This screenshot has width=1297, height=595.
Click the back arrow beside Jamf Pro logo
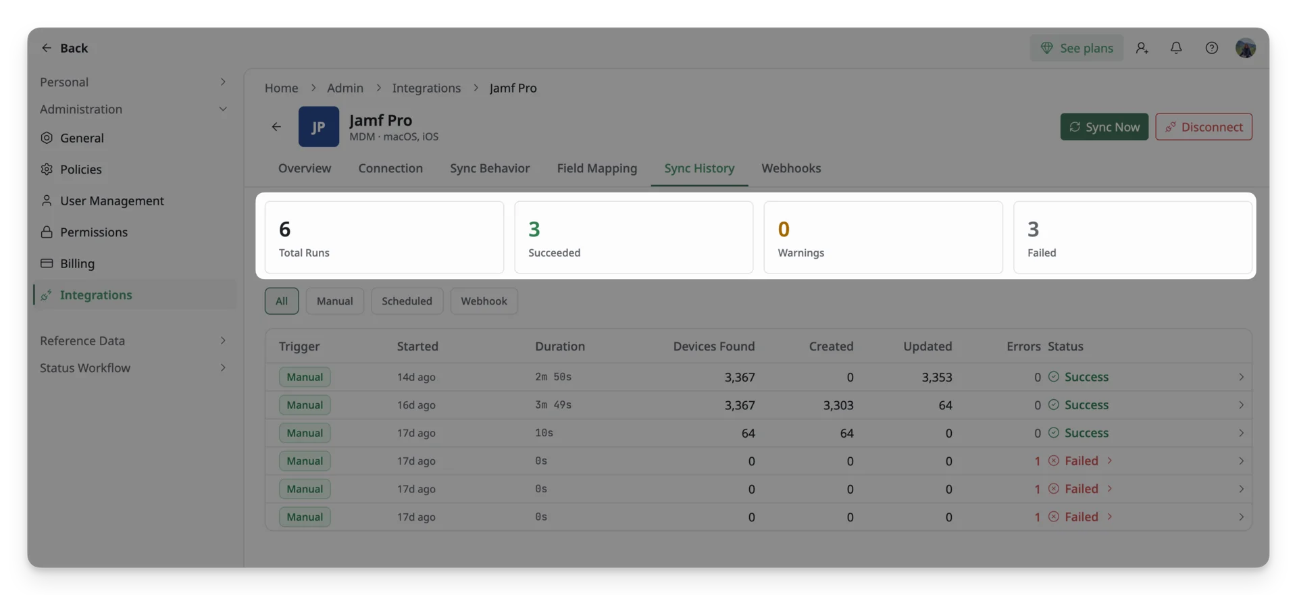click(x=276, y=127)
